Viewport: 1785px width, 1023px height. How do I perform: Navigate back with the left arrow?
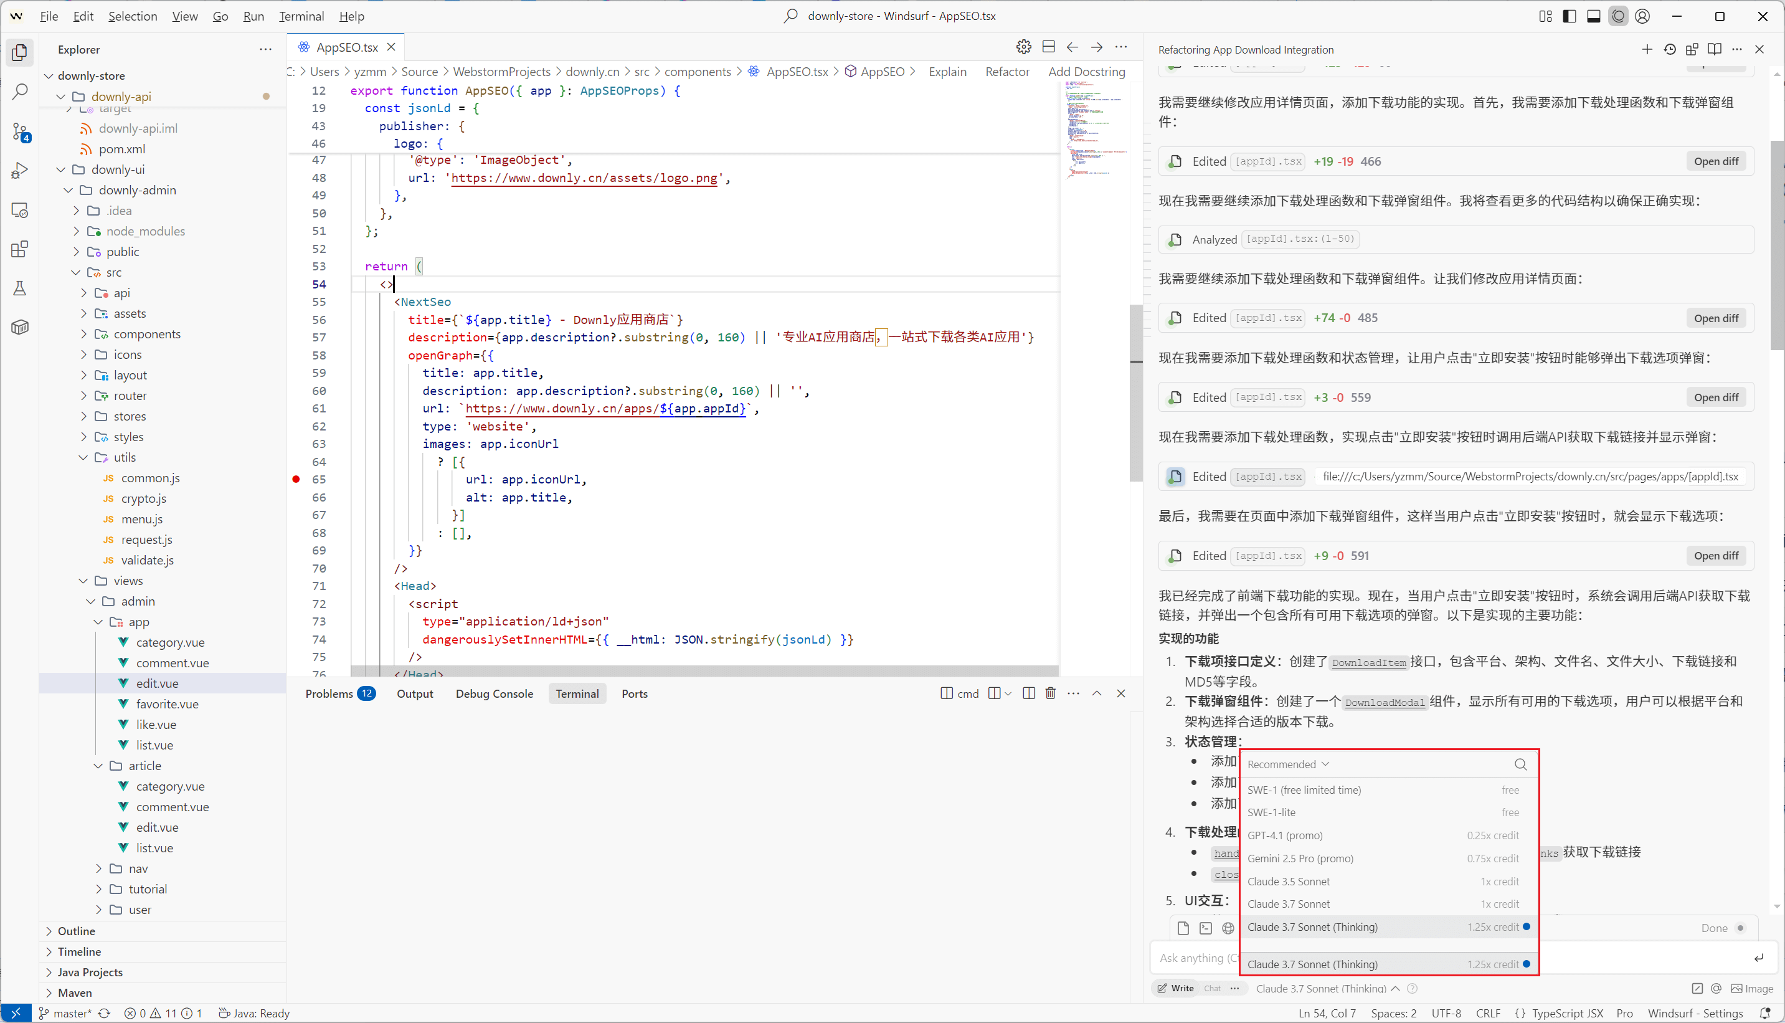tap(1072, 47)
